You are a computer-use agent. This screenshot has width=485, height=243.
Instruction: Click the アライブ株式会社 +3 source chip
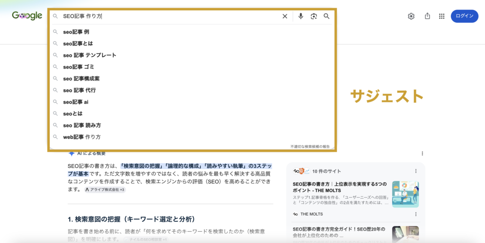point(105,190)
